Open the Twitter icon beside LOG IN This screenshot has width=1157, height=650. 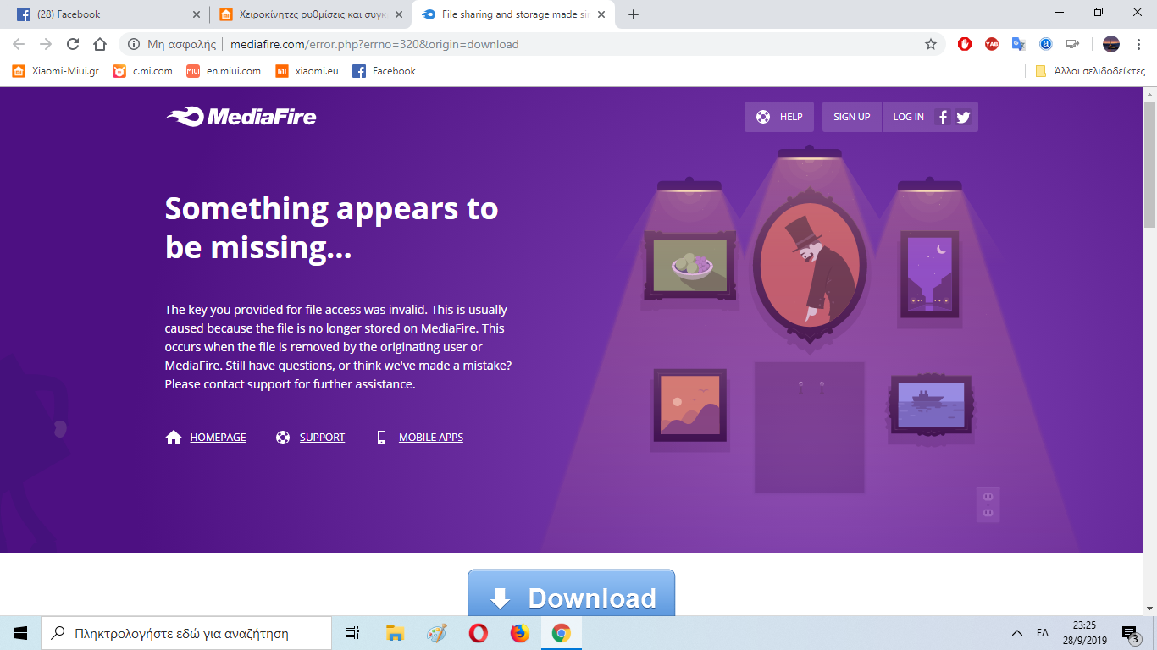[963, 118]
